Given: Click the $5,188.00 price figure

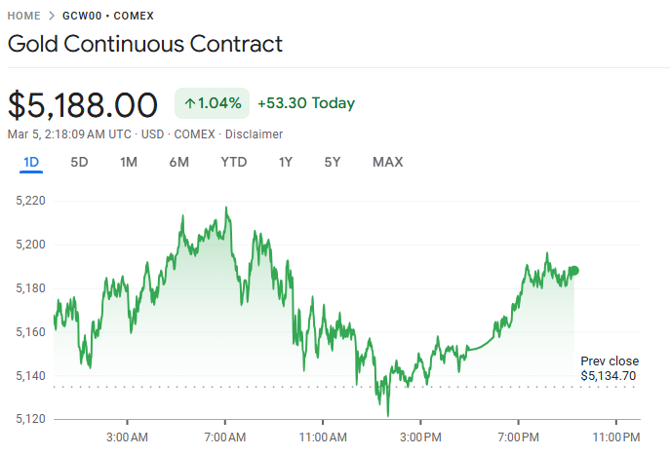Looking at the screenshot, I should 83,104.
